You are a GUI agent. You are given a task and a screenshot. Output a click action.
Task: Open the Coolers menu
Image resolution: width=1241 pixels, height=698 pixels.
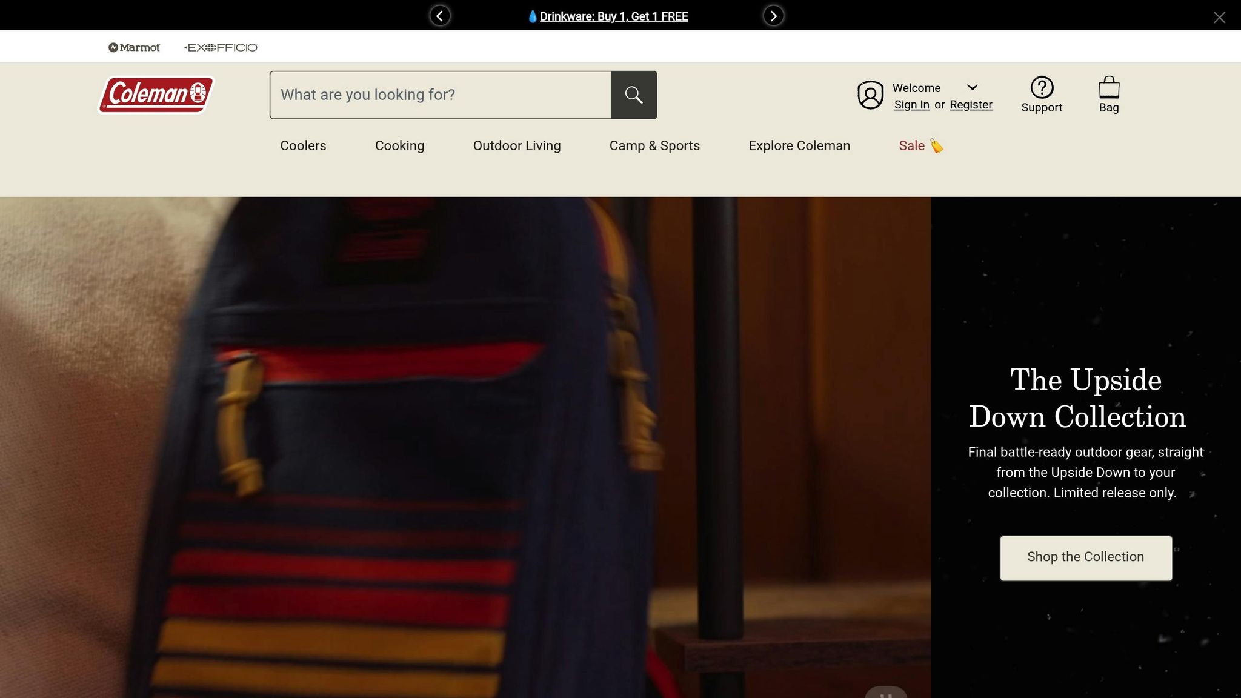[x=303, y=145]
